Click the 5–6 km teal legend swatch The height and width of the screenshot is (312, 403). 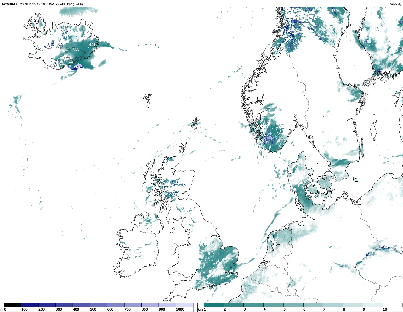click(x=293, y=305)
